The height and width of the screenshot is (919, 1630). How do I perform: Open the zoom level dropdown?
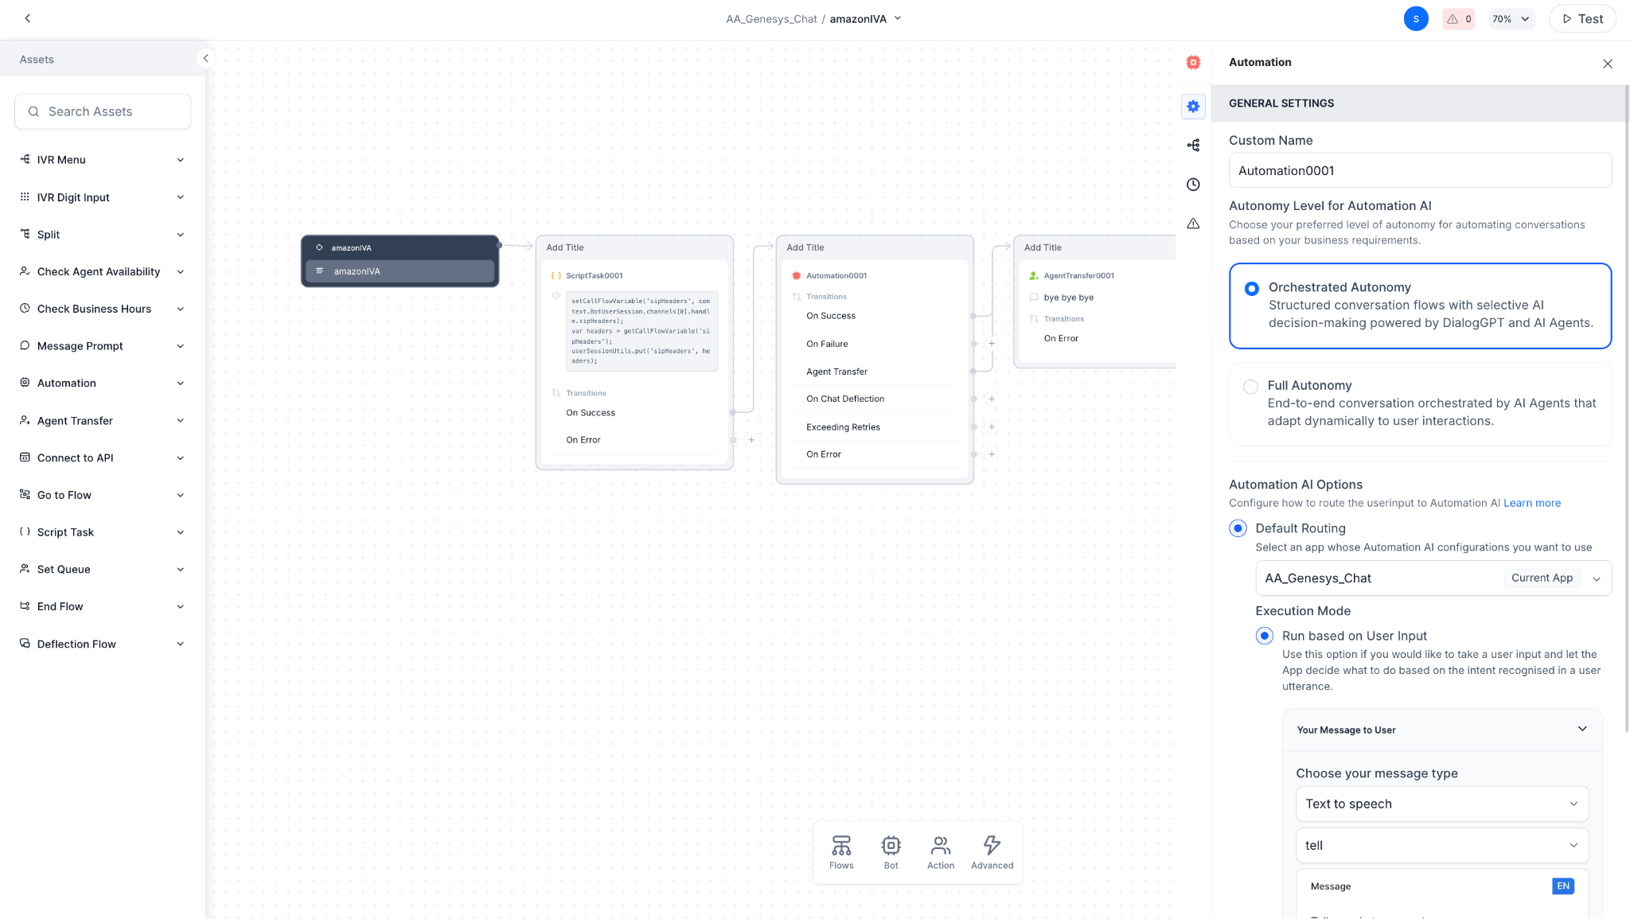point(1511,18)
